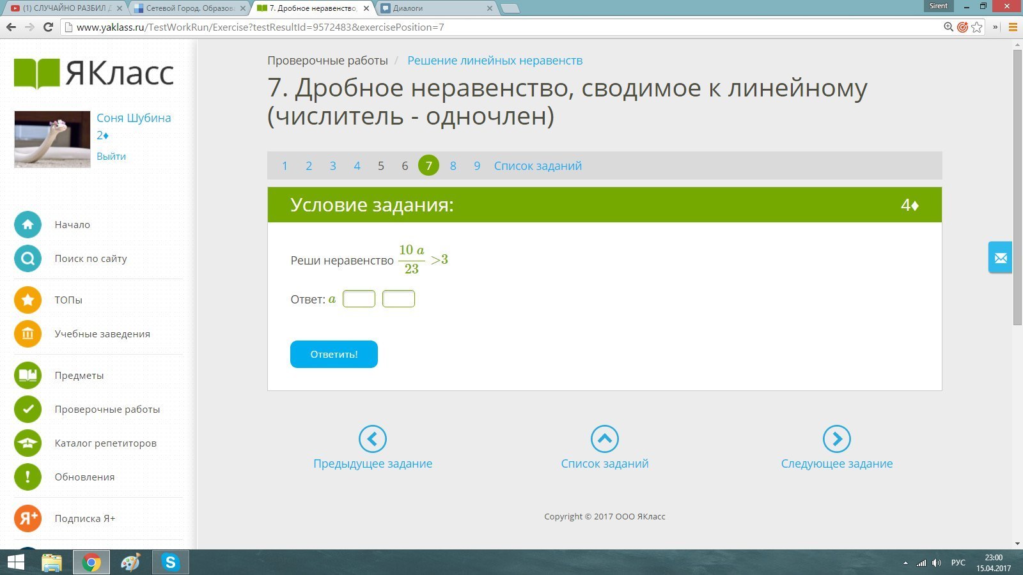Click the Обновления exclamation icon
Image resolution: width=1023 pixels, height=575 pixels.
[27, 477]
